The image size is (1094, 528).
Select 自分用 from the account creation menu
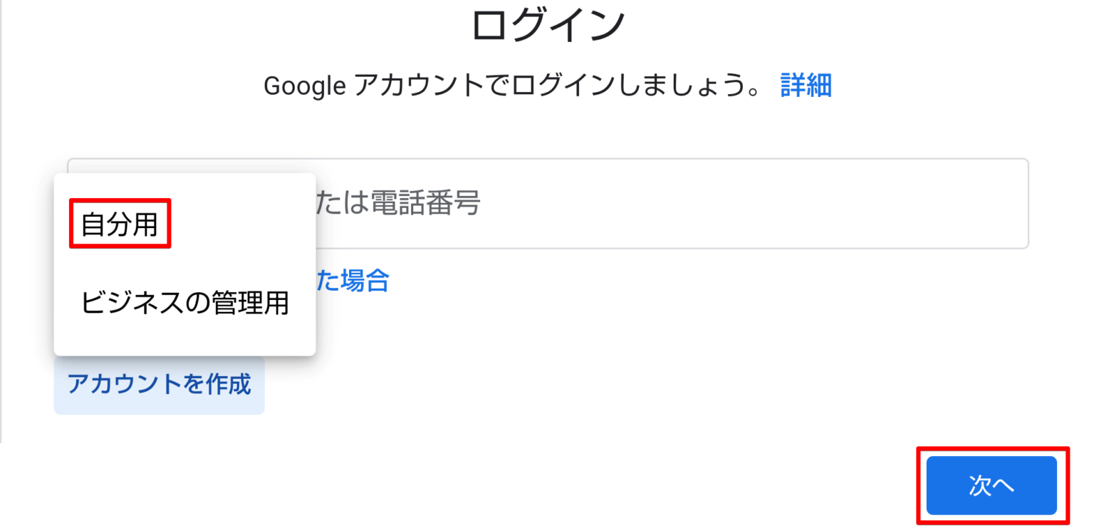pos(118,222)
